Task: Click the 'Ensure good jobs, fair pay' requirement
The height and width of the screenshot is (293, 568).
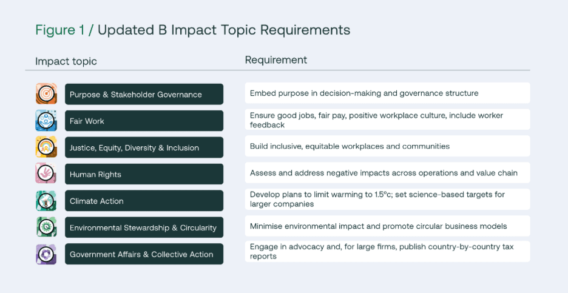Action: [387, 120]
